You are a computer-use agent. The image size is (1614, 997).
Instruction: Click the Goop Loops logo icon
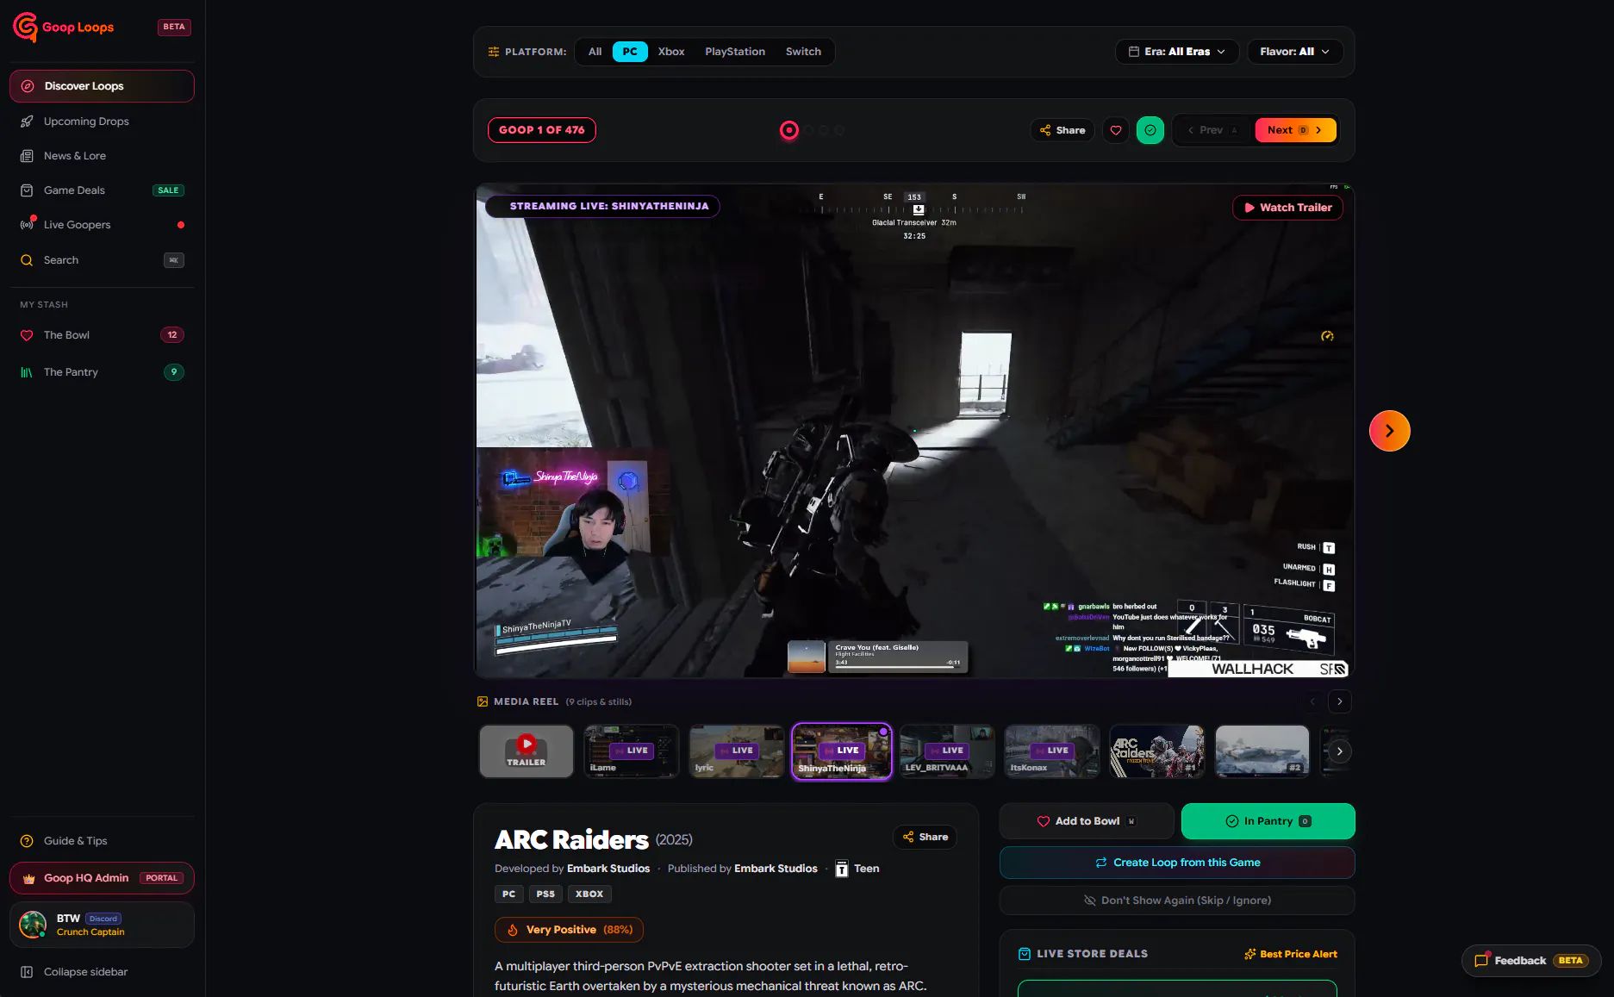tap(25, 27)
